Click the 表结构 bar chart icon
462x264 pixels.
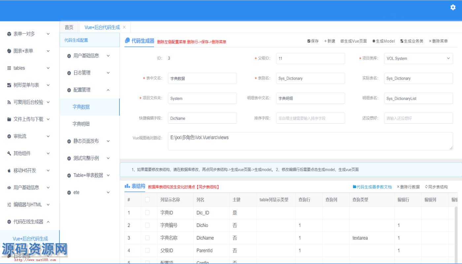point(127,186)
